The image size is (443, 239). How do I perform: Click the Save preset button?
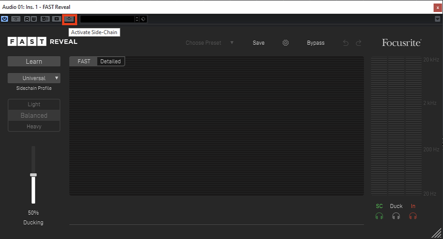pyautogui.click(x=259, y=43)
